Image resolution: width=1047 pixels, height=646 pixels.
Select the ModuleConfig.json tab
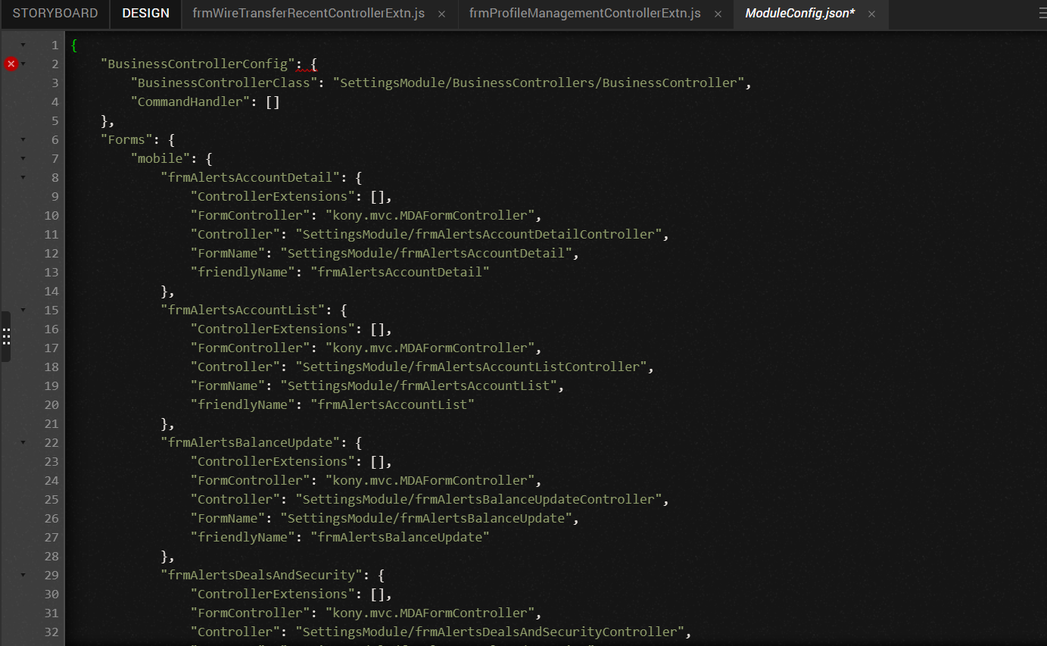(x=799, y=14)
